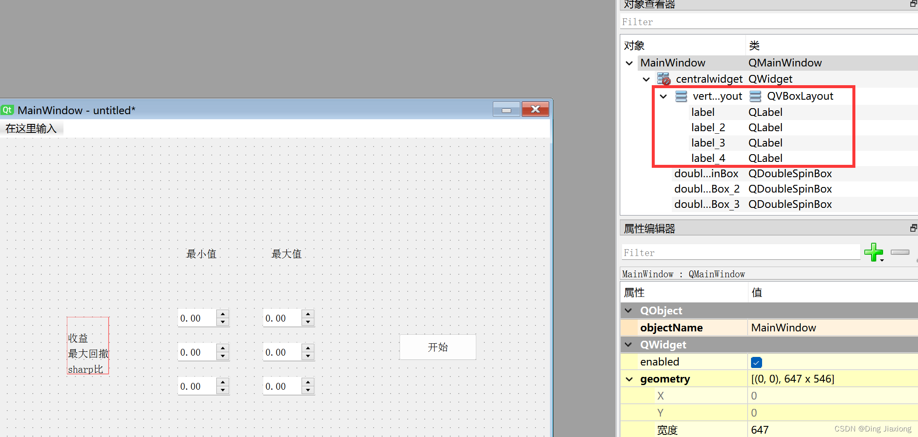
Task: Select the 最小值 label on the form
Action: [201, 254]
